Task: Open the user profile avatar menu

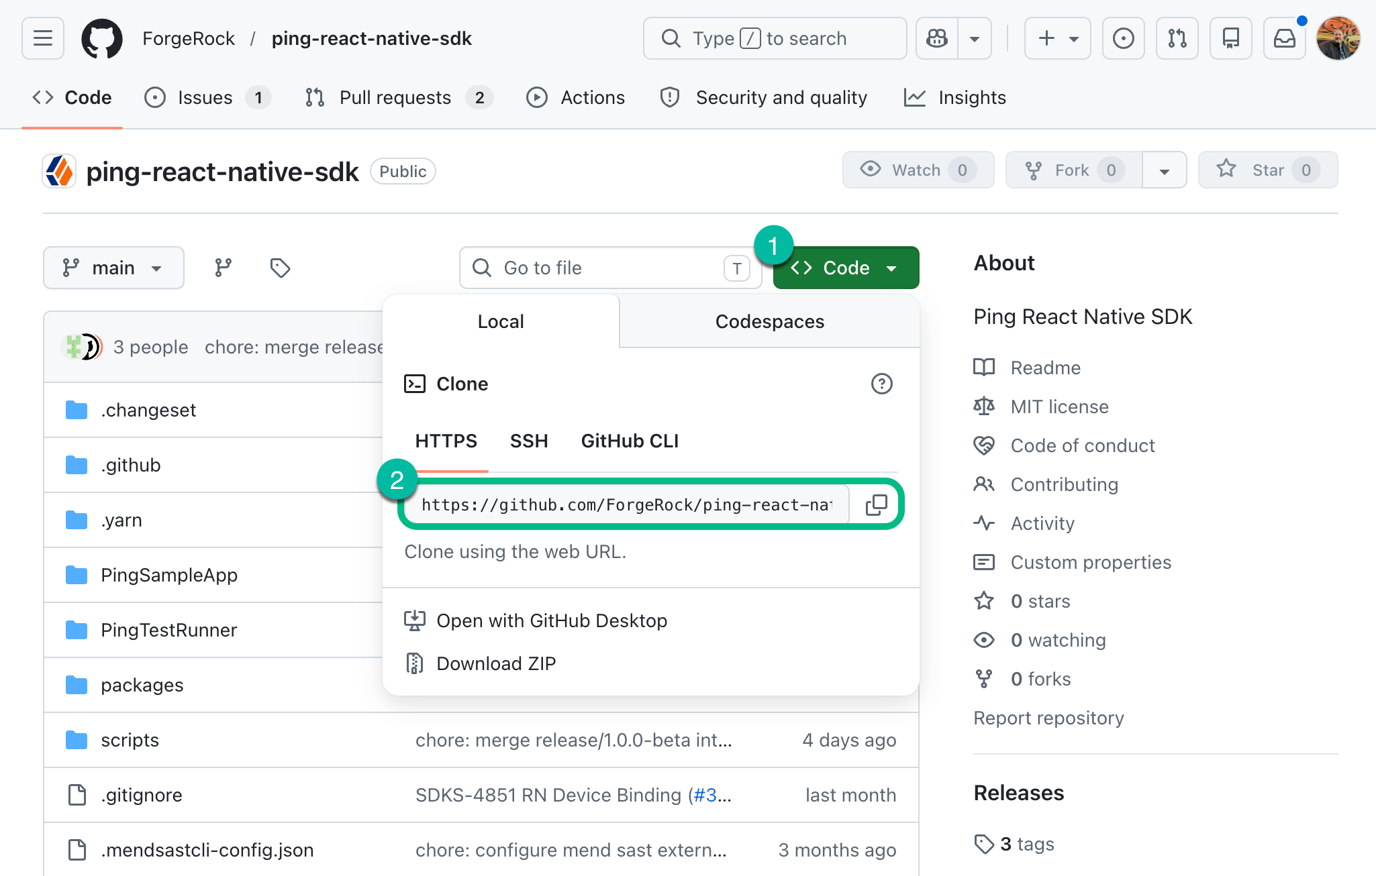Action: tap(1338, 38)
